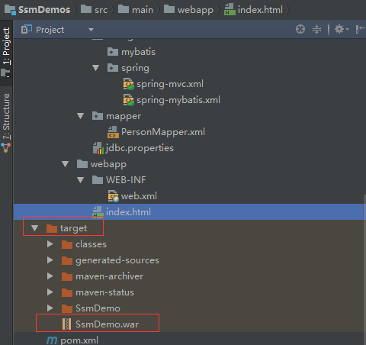
Task: Select PersonMapper.xml file name
Action: pos(163,132)
